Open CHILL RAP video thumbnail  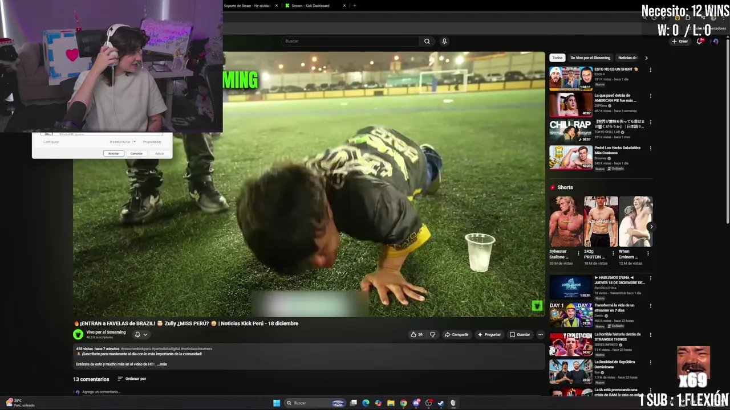(571, 131)
